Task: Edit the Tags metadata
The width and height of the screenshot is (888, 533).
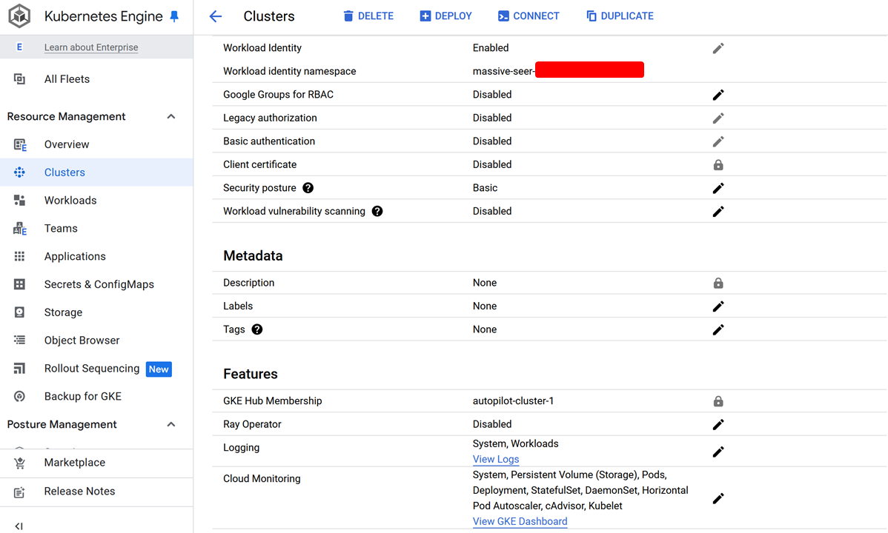Action: click(718, 329)
